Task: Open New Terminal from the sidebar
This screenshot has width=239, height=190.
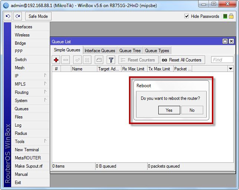Action: pos(27,150)
